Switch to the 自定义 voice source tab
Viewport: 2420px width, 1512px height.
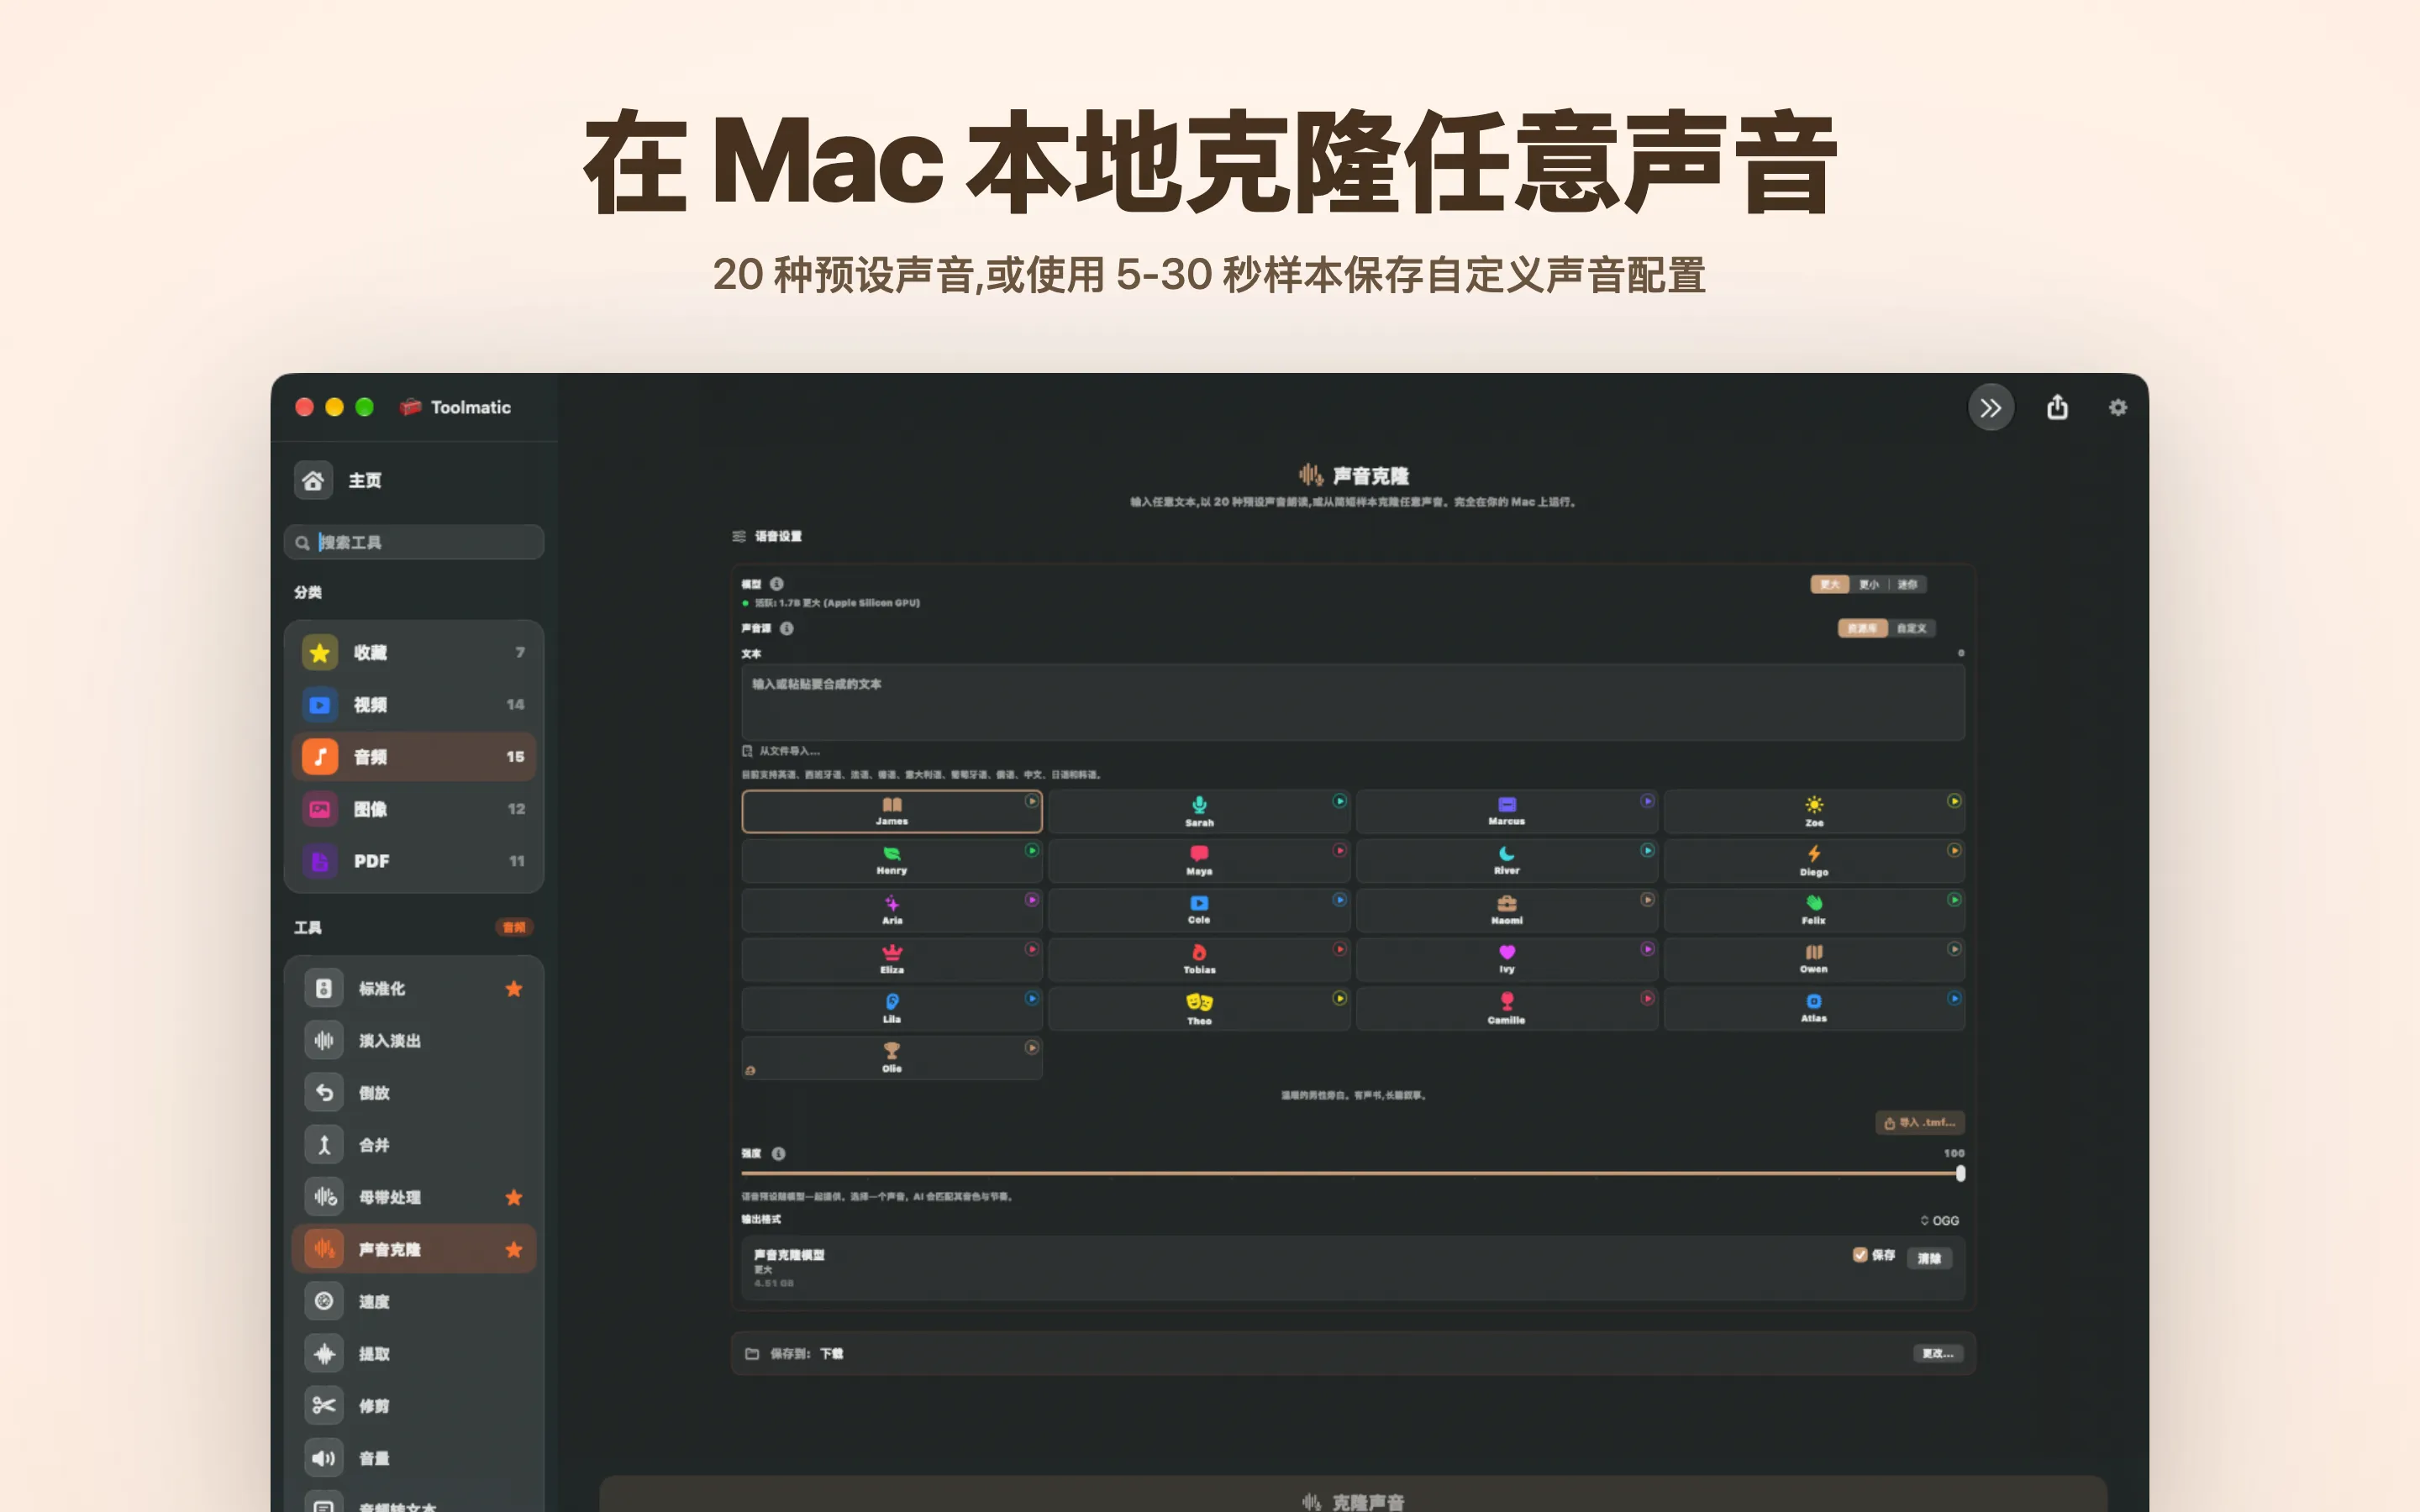(x=1911, y=628)
